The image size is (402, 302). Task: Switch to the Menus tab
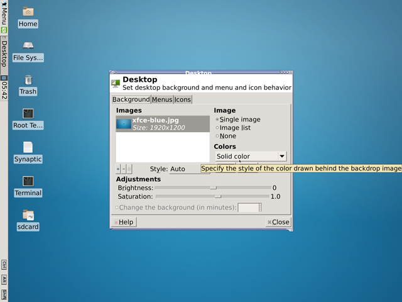coord(162,99)
